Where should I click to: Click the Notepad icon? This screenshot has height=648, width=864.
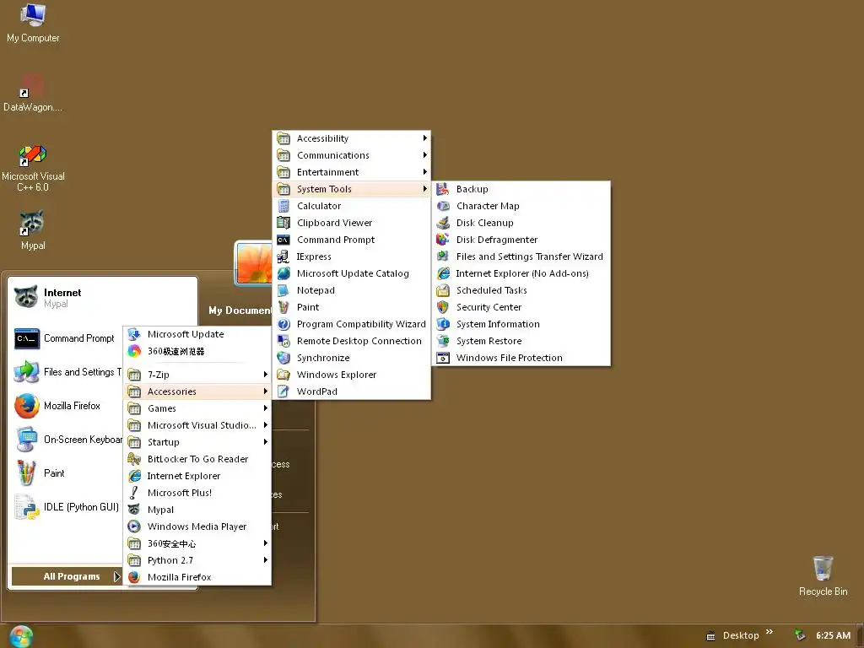283,290
